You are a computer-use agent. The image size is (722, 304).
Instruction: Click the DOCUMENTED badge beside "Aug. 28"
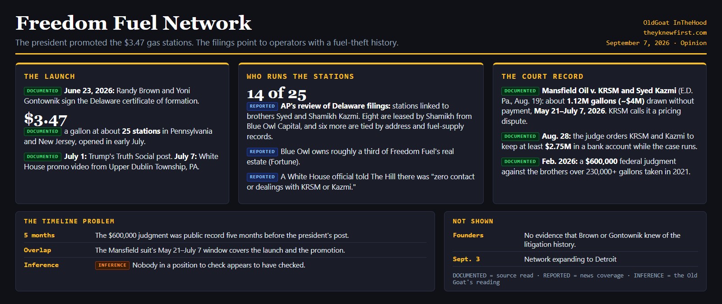tap(520, 136)
